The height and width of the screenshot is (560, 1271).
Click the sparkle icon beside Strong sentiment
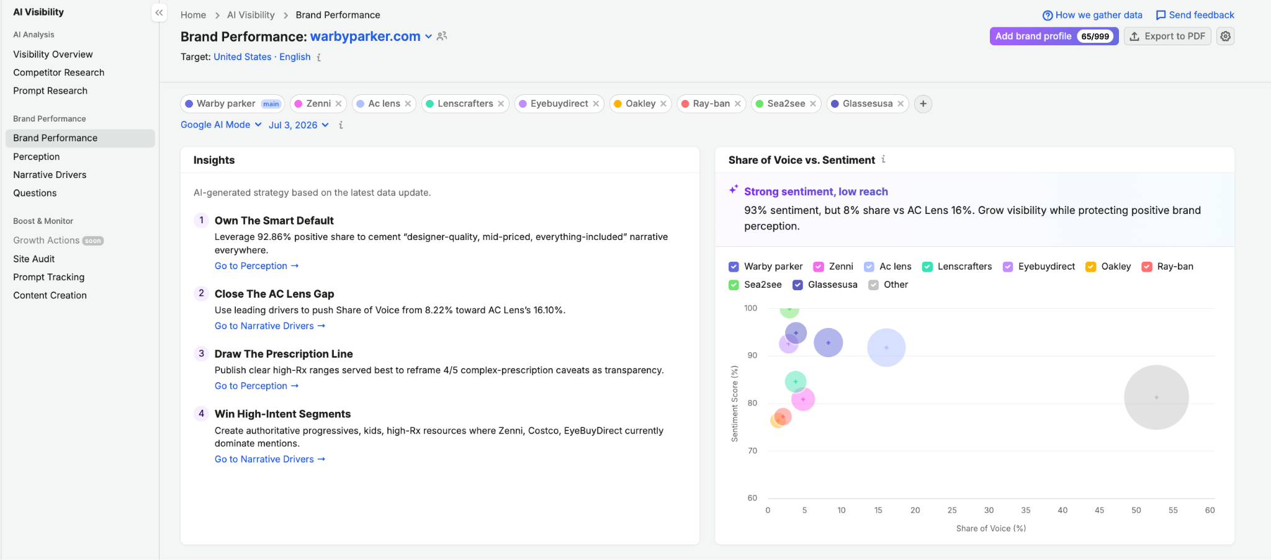[x=734, y=189]
